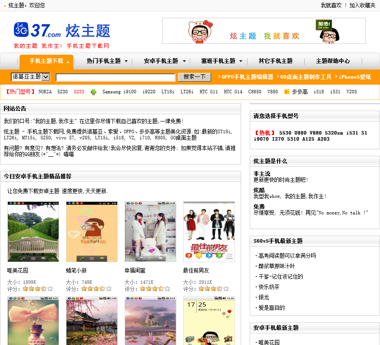Select the i518 model link
380x345 pixels.
[x=319, y=92]
